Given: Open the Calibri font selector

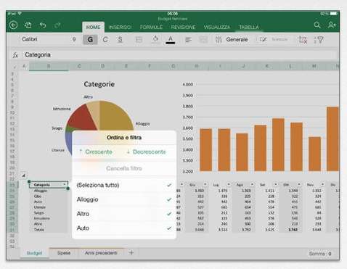Looking at the screenshot, I should tap(30, 39).
